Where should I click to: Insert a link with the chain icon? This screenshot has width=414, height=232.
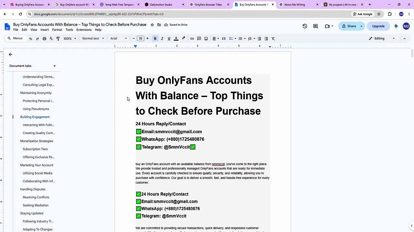(x=192, y=39)
